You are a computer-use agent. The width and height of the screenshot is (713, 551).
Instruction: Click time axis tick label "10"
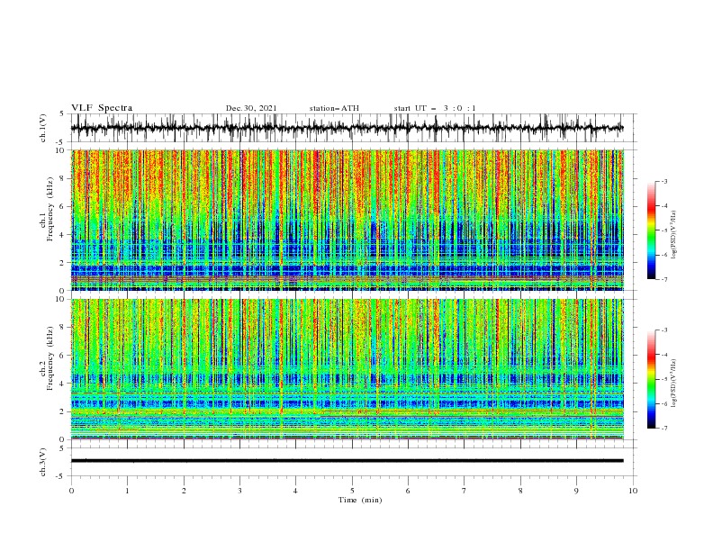click(x=633, y=491)
